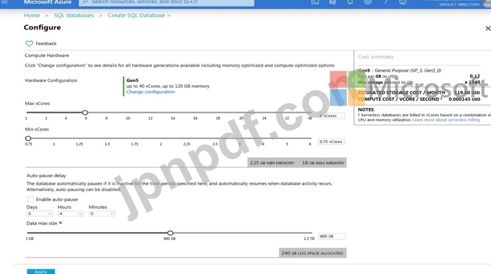
Task: Click the 1.5 TB label on size slider
Action: tap(309, 238)
